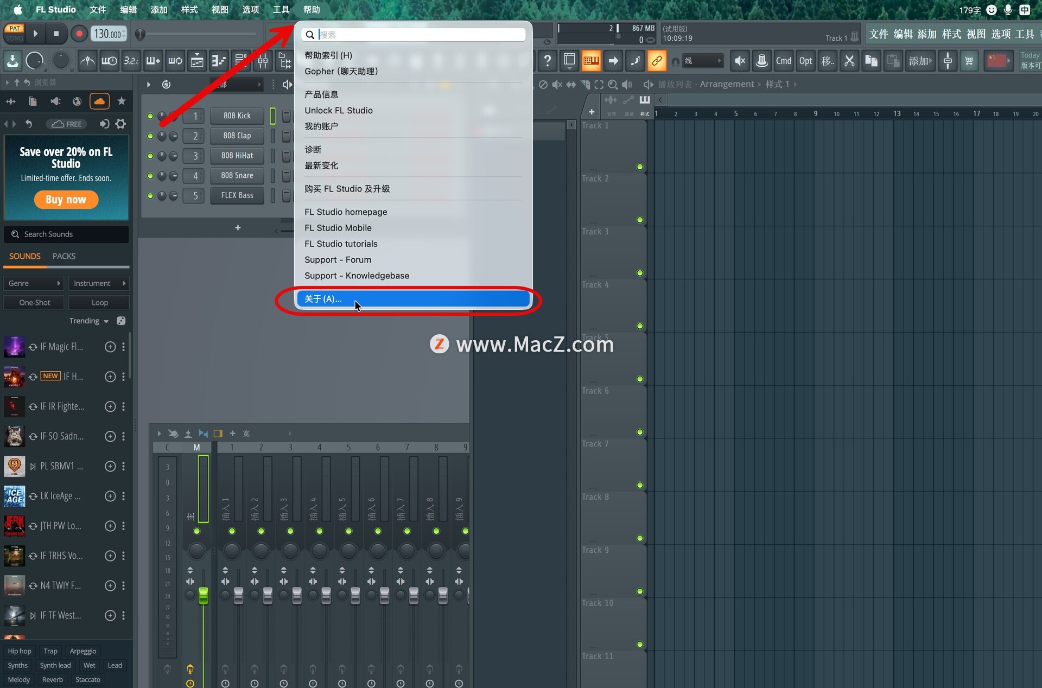Image resolution: width=1042 pixels, height=688 pixels.
Task: Open the Instrument filter dropdown
Action: (99, 283)
